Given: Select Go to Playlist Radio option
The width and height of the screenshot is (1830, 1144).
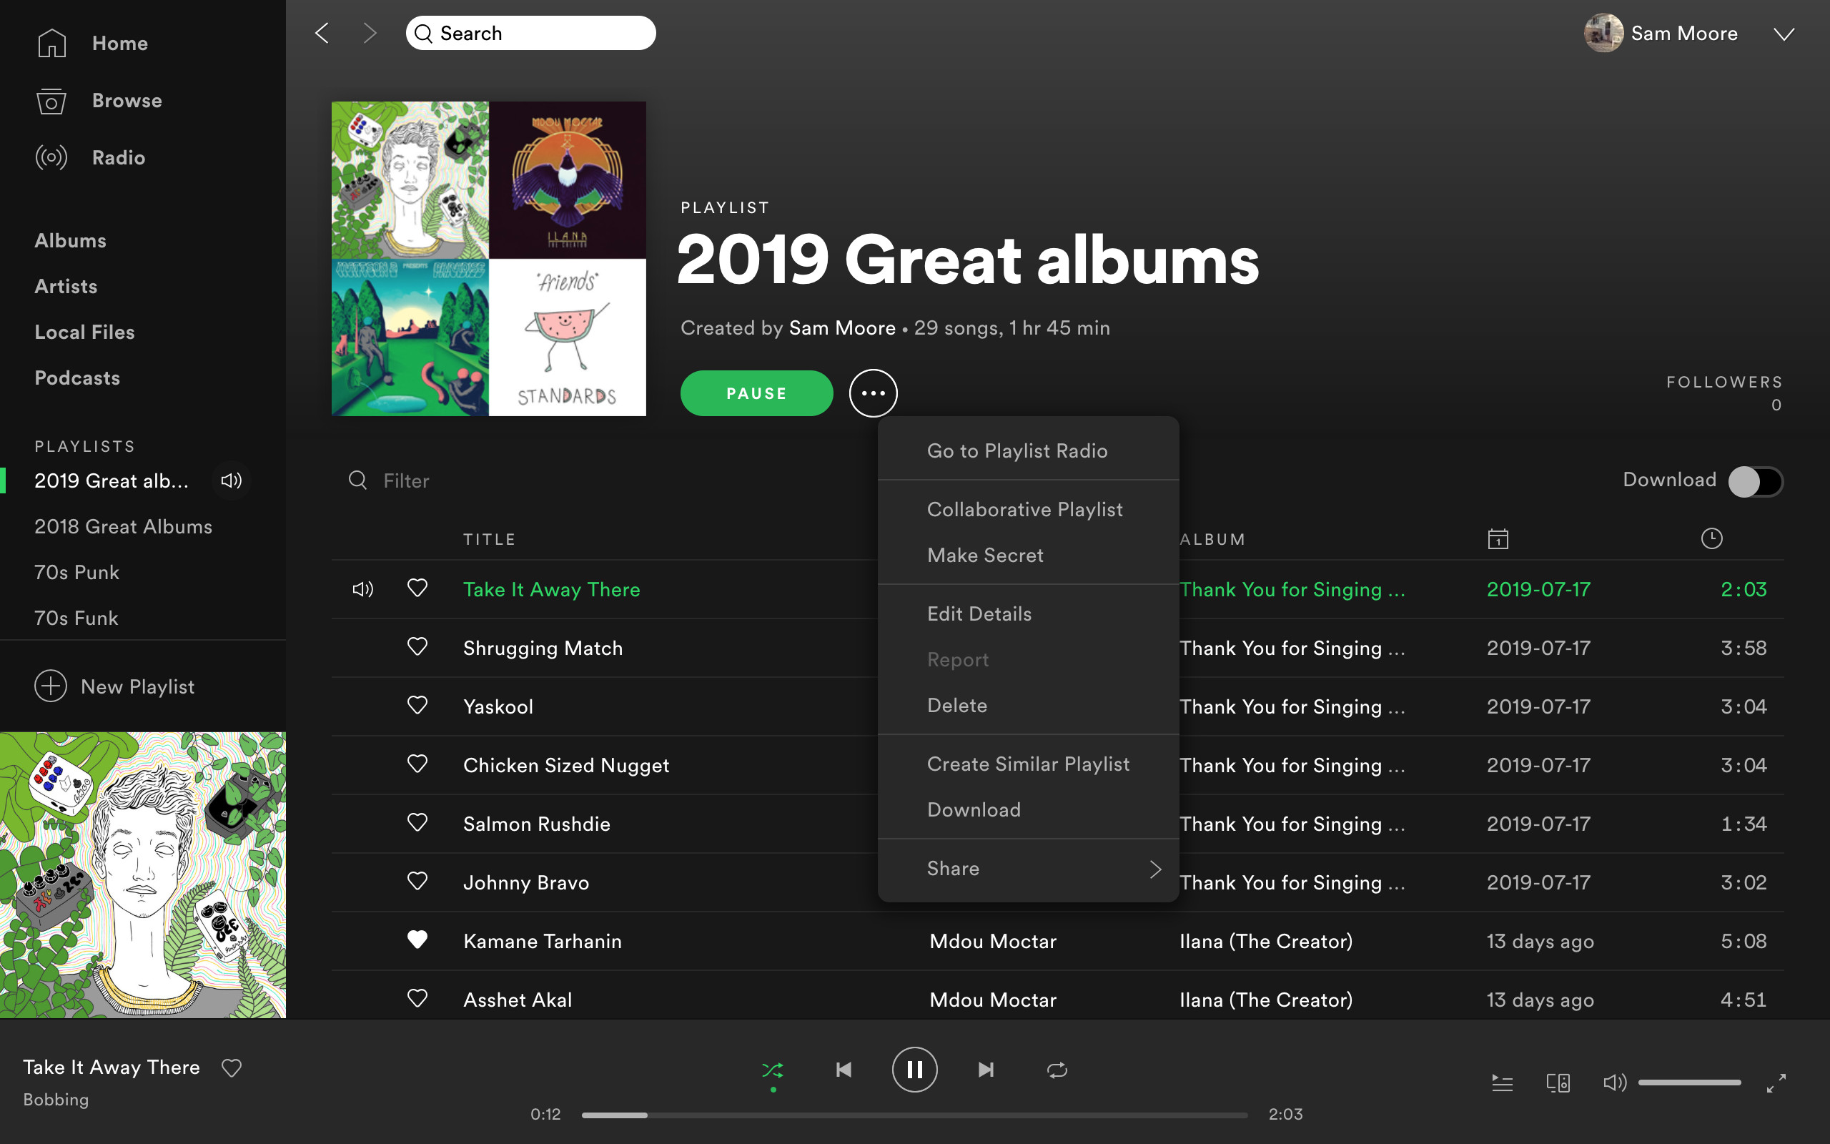Looking at the screenshot, I should 1016,450.
